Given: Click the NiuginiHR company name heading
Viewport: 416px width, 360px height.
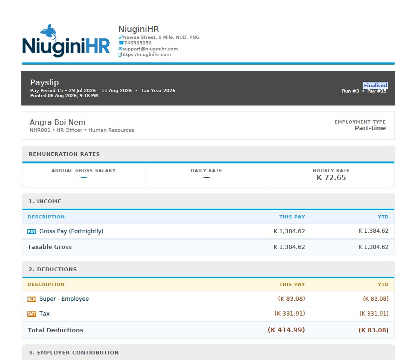Looking at the screenshot, I should 139,29.
